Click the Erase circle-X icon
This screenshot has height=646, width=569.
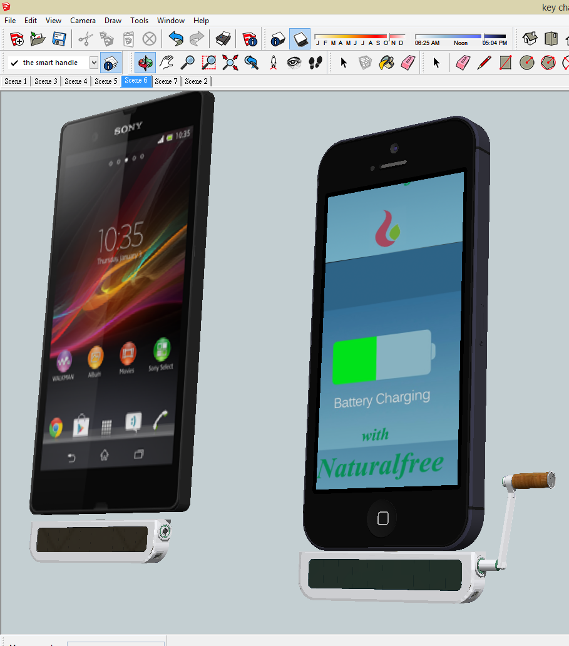tap(149, 39)
